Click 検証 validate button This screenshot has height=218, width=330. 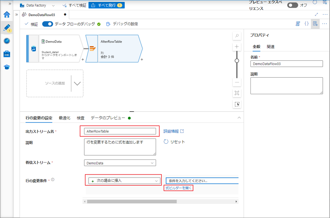point(31,24)
